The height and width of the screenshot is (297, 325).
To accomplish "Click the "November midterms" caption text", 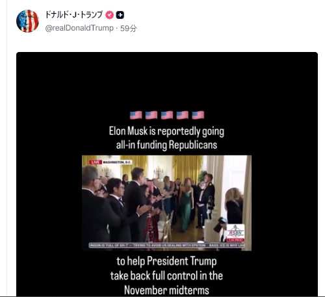I will (x=166, y=291).
